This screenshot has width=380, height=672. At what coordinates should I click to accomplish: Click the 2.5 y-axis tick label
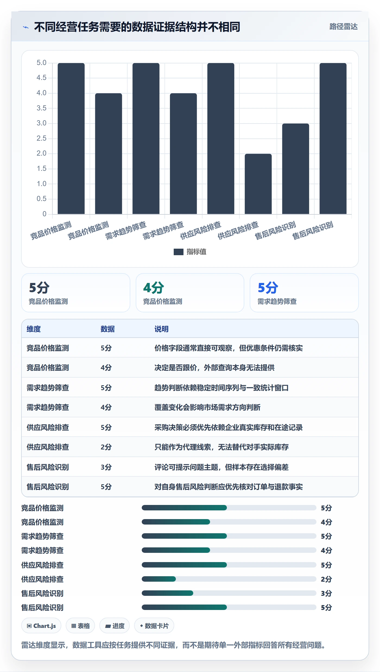[42, 138]
